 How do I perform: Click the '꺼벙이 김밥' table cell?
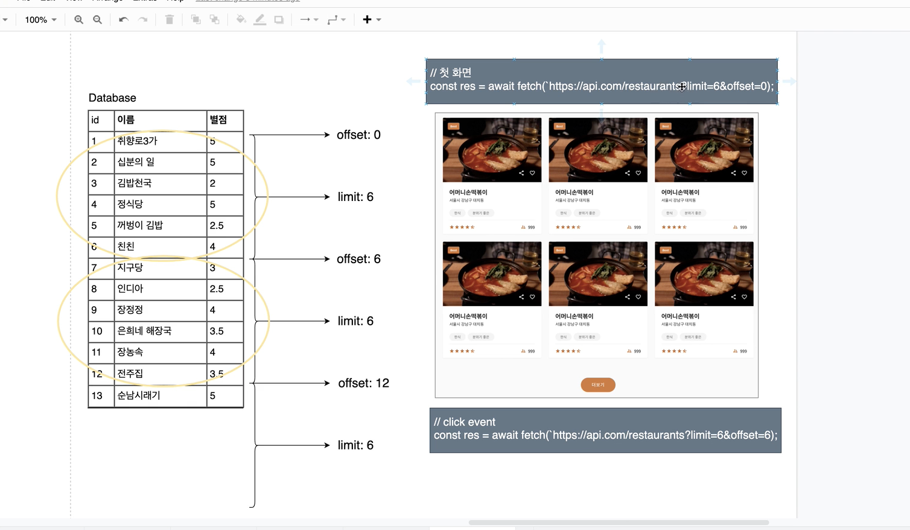[x=161, y=226]
